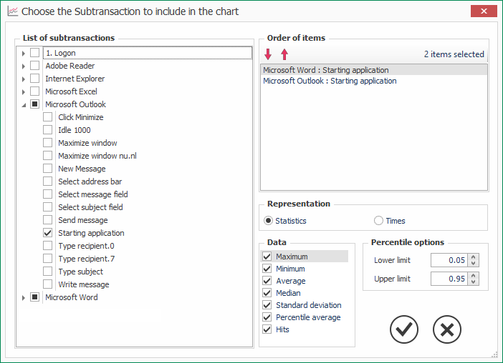503x363 pixels.
Task: Uncheck the Starting application subtransaction
Action: [48, 233]
